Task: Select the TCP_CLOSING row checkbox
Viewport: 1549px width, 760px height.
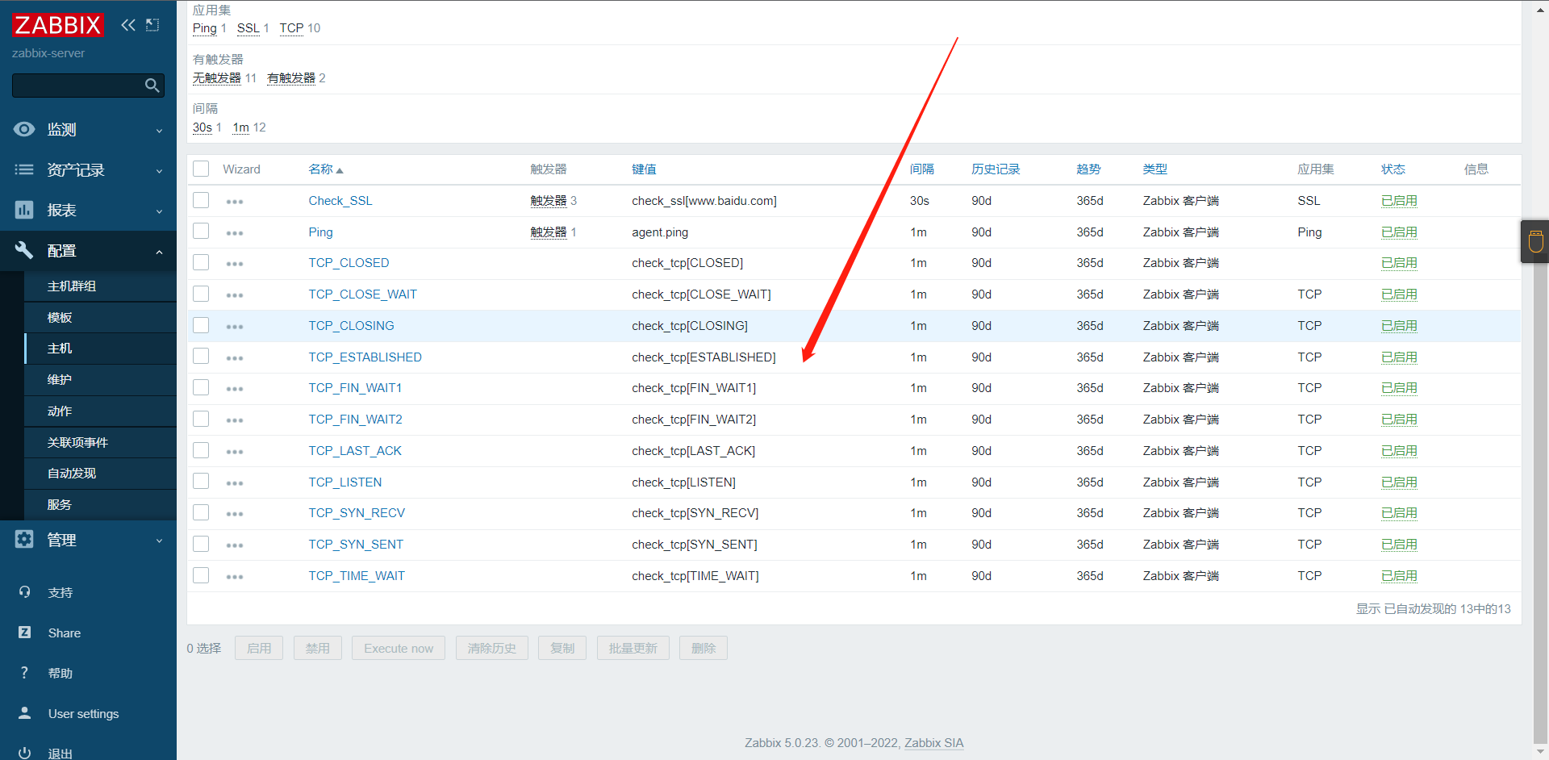Action: tap(201, 325)
